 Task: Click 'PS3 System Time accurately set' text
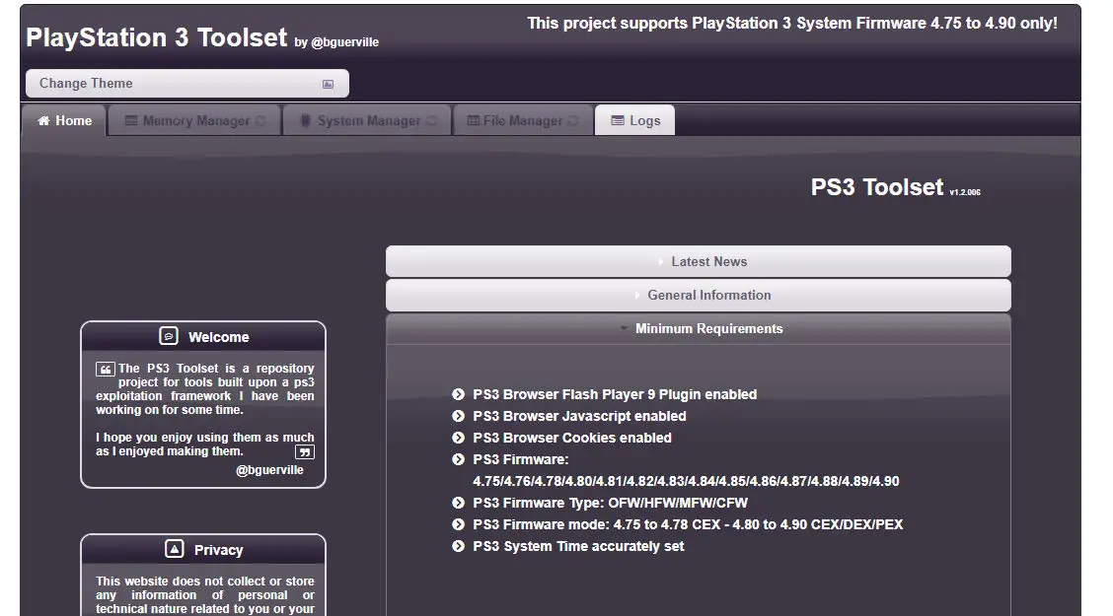pos(578,546)
